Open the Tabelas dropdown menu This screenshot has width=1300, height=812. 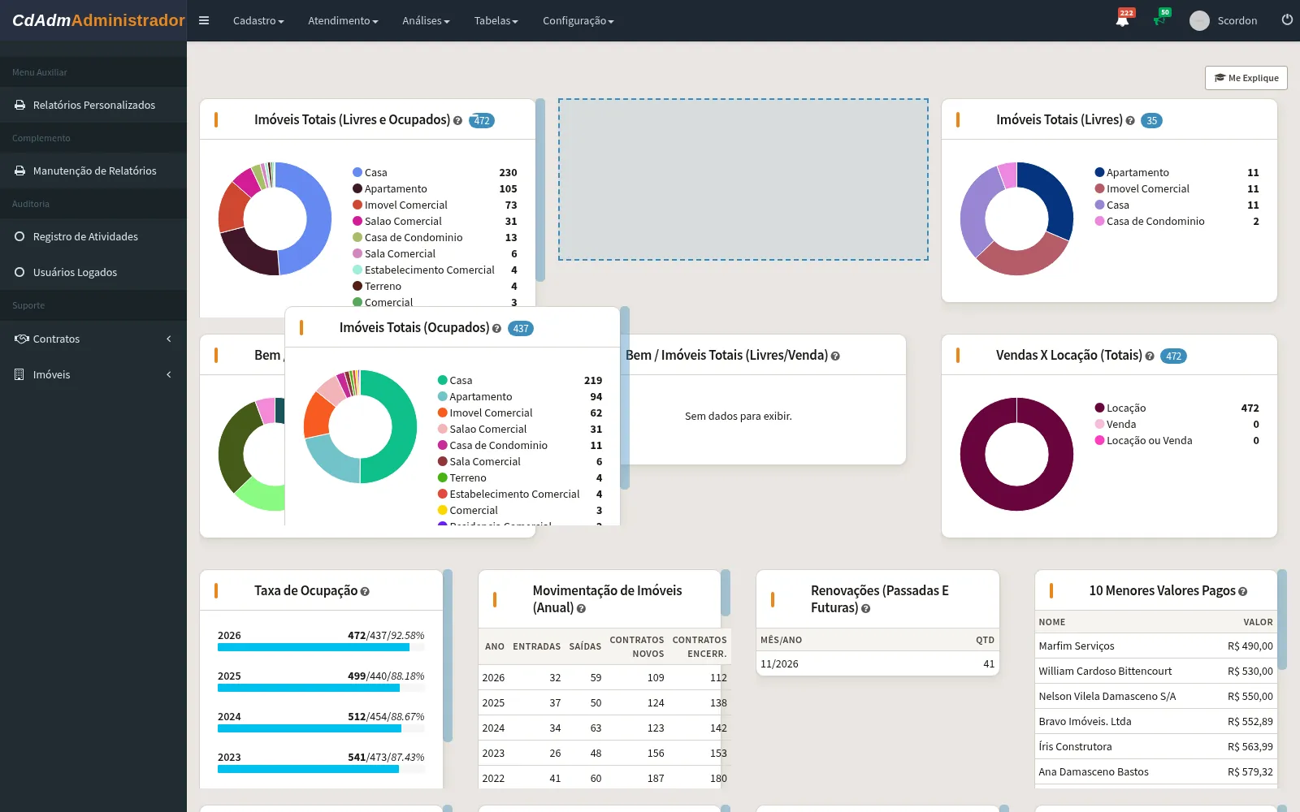(x=496, y=21)
